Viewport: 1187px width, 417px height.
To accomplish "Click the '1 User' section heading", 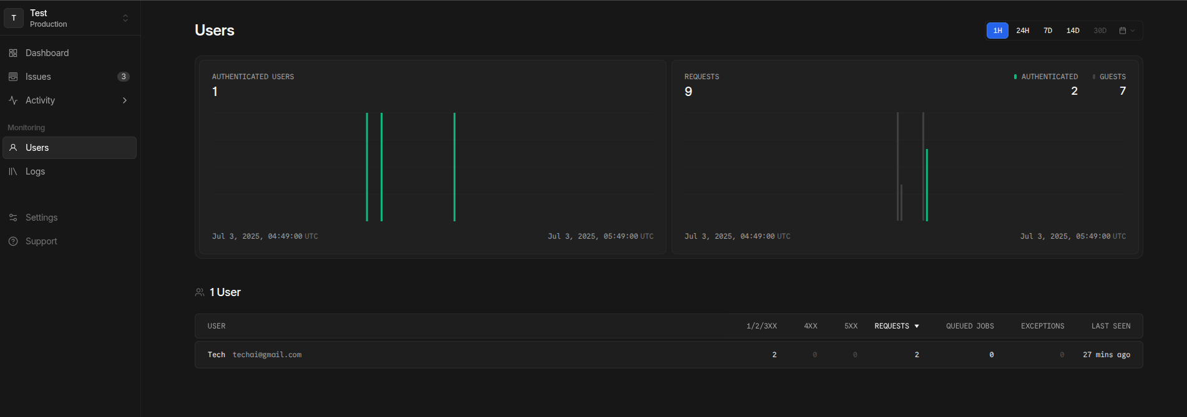I will tap(225, 292).
